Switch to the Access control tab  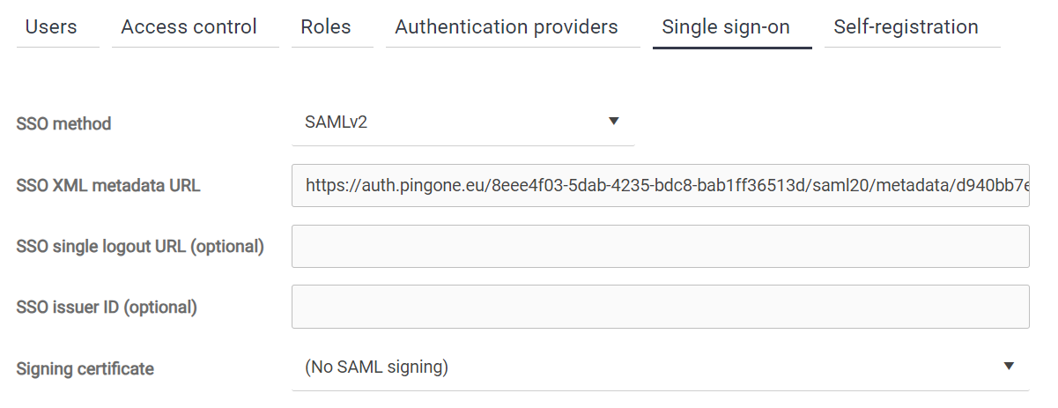coord(189,27)
